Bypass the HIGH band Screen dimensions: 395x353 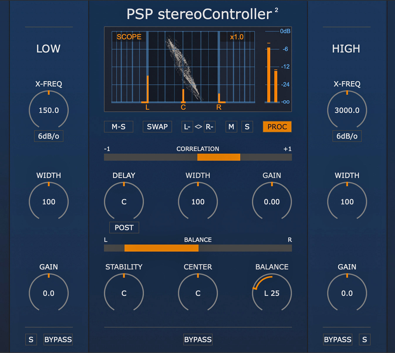tap(338, 340)
